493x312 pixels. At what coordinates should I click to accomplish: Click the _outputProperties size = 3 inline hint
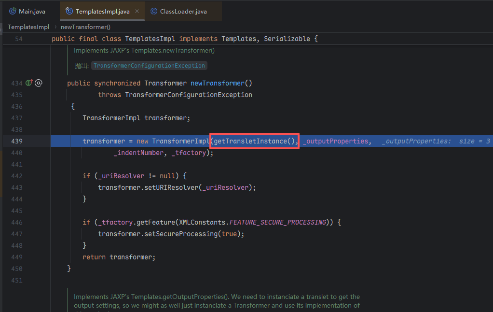[x=436, y=141]
